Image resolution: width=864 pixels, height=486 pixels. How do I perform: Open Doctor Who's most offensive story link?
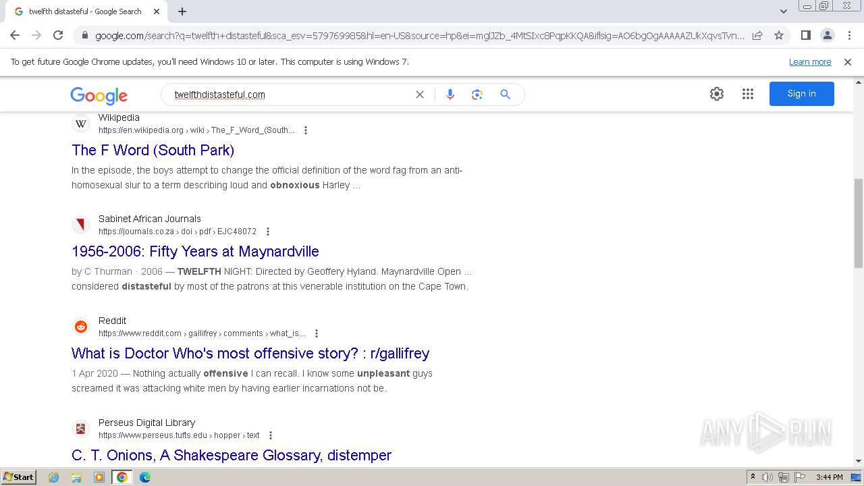(x=250, y=353)
